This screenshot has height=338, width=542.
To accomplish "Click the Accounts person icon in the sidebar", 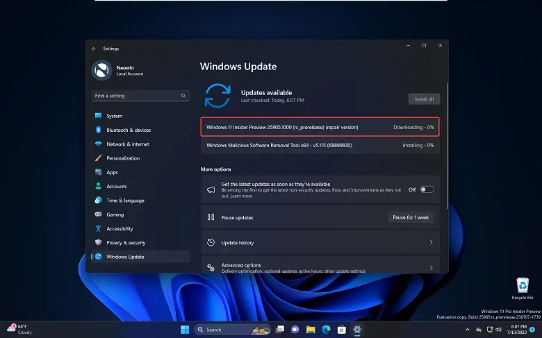I will pyautogui.click(x=98, y=186).
